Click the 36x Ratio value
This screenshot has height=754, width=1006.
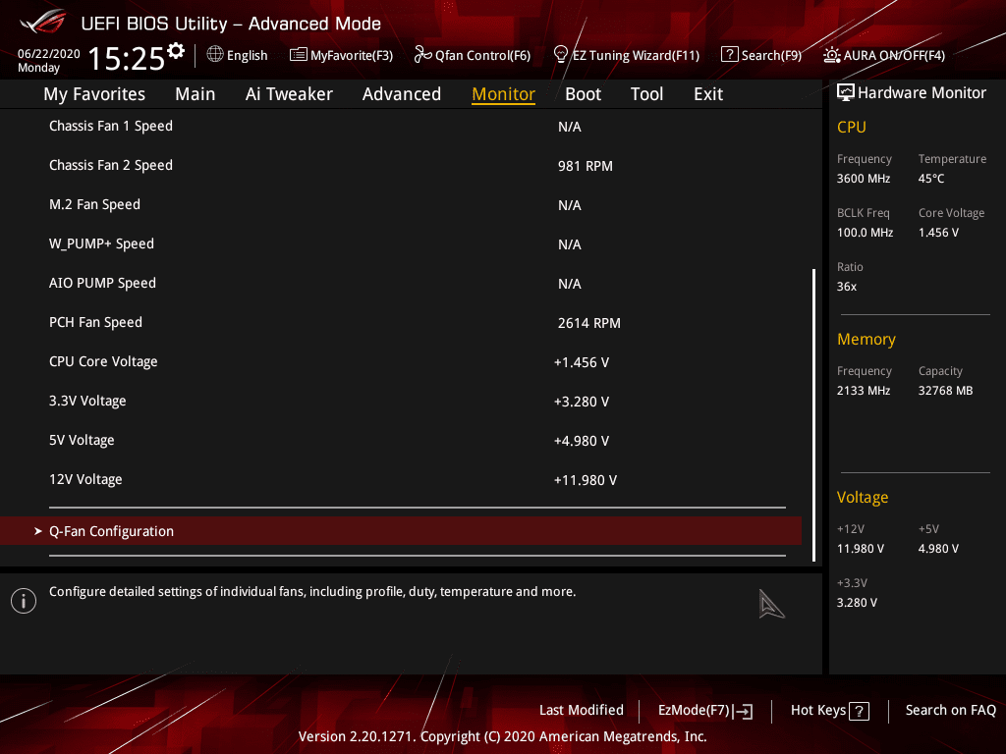click(846, 287)
